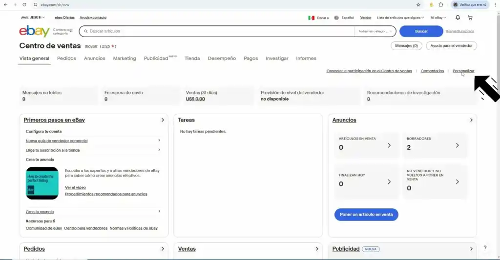Click the US$ 0.00 sales value

[x=195, y=99]
